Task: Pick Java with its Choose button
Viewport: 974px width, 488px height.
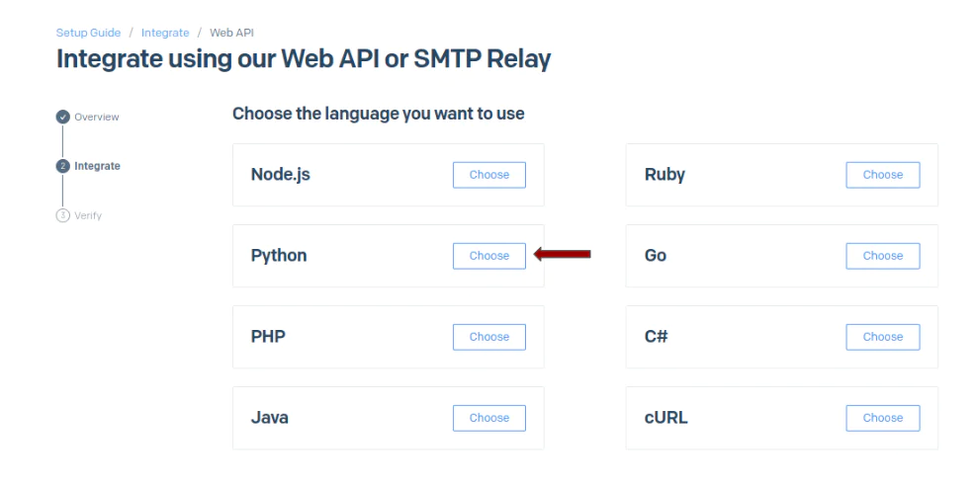Action: pyautogui.click(x=488, y=418)
